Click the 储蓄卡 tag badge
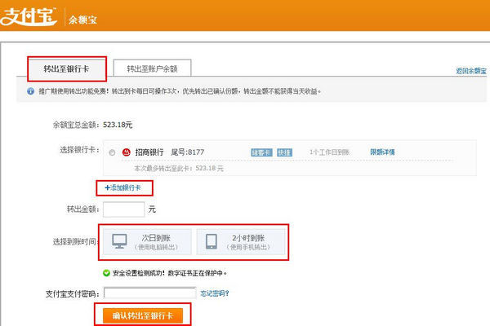Image resolution: width=490 pixels, height=326 pixels. click(x=261, y=152)
